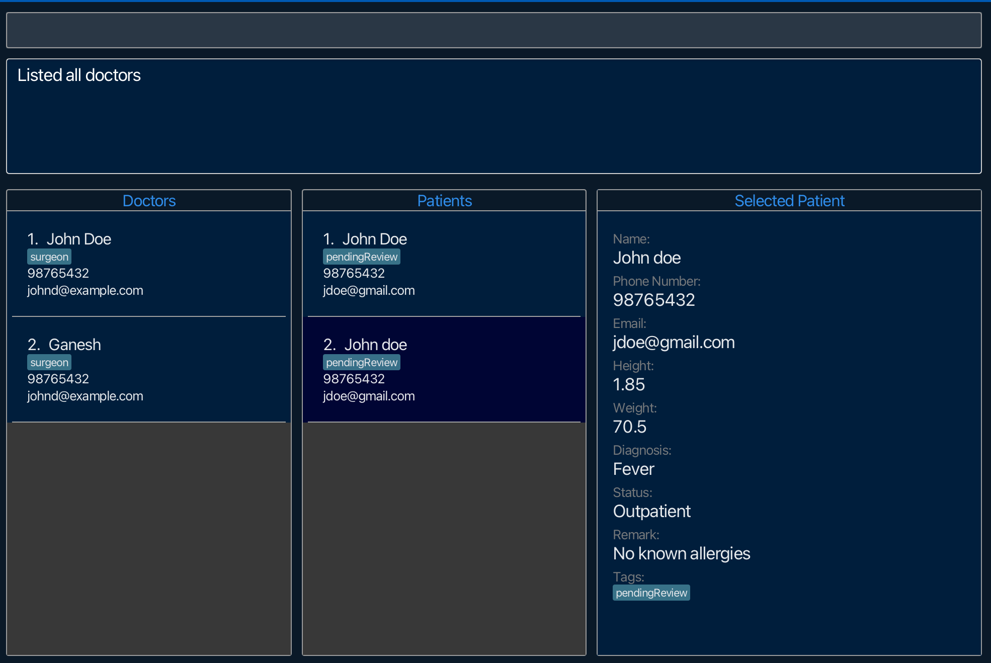Screen dimensions: 991x663
Task: Click Ganesh's surgeon tag
Action: [49, 363]
